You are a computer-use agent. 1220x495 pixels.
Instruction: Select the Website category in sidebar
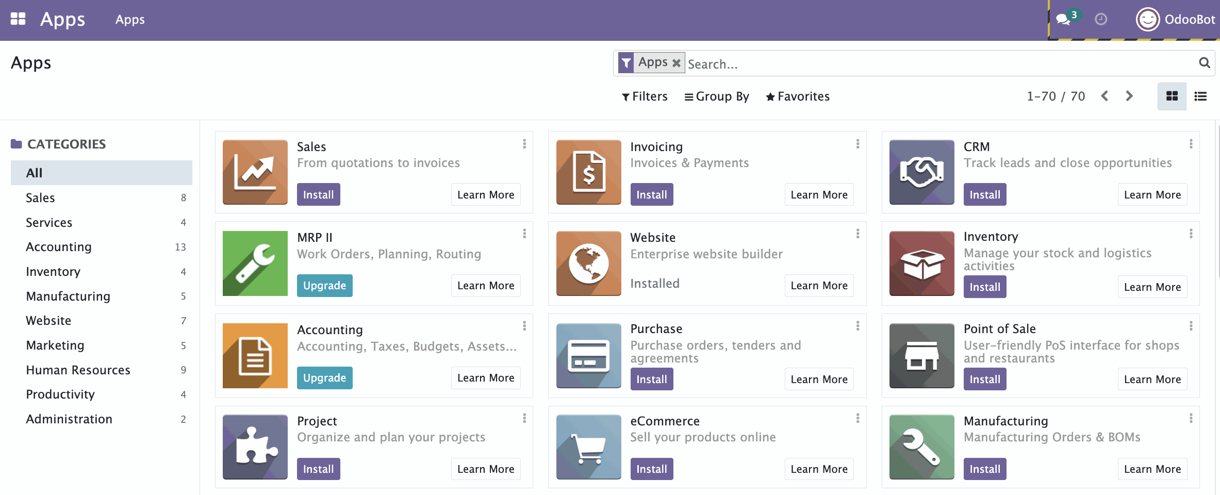click(x=102, y=321)
